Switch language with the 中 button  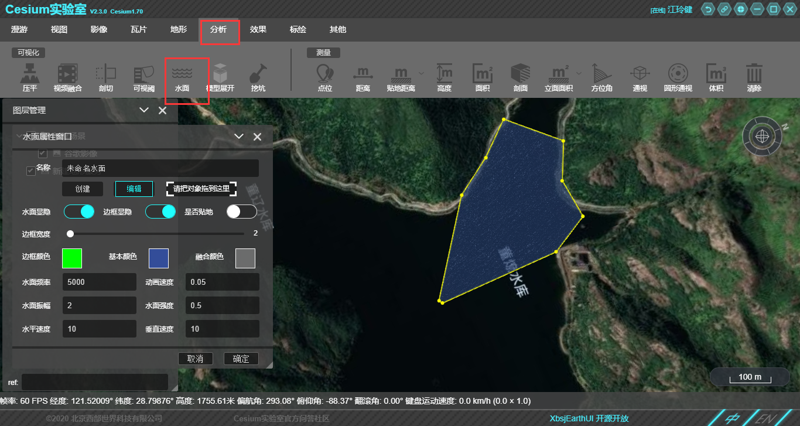pos(731,418)
